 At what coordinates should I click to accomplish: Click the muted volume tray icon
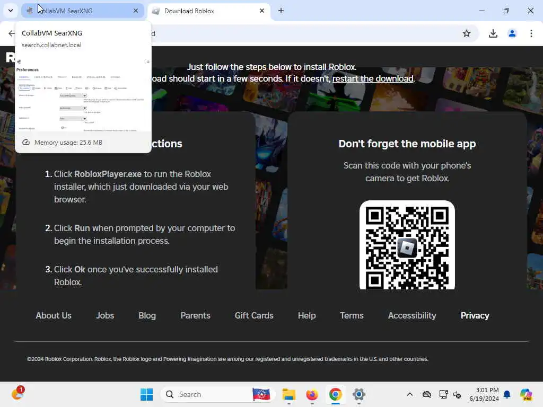[x=457, y=394]
